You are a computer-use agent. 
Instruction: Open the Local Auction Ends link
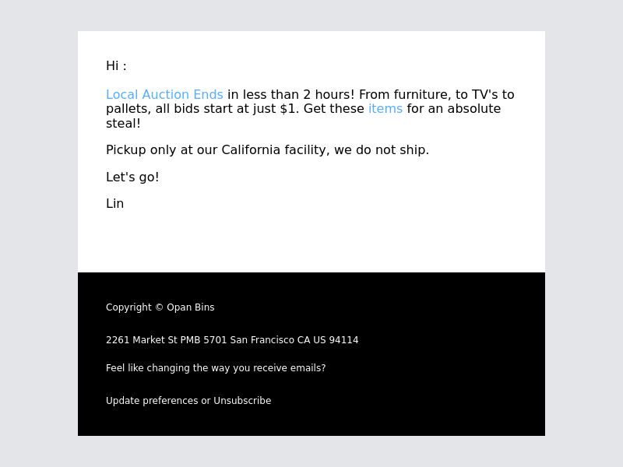click(164, 94)
